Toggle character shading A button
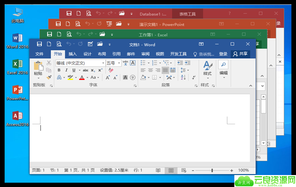This screenshot has width=296, height=187. (125, 77)
